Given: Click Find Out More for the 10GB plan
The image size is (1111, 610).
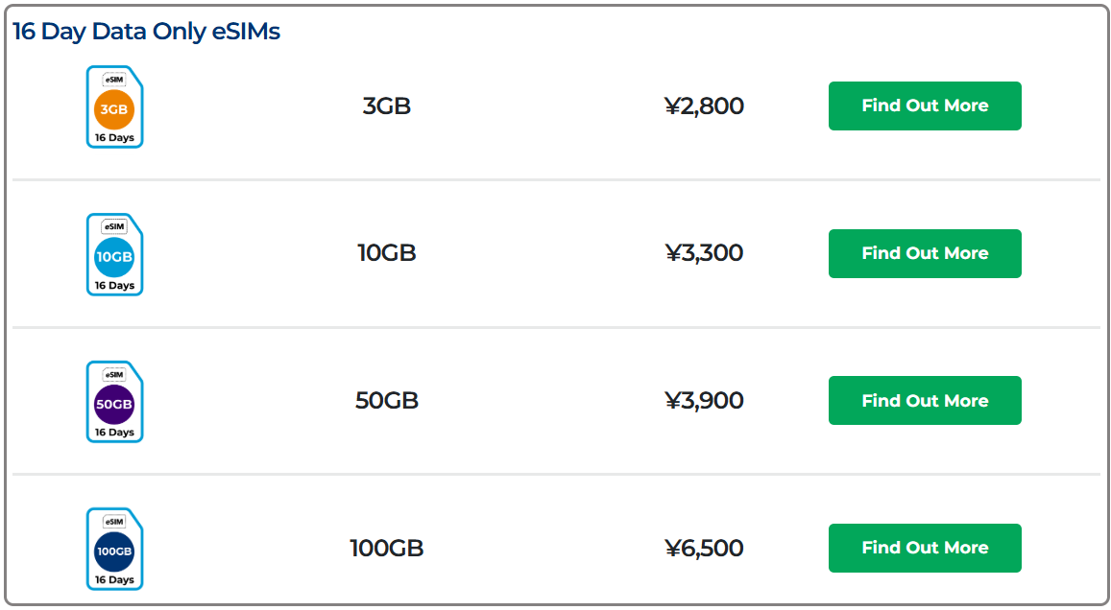Looking at the screenshot, I should [x=925, y=253].
